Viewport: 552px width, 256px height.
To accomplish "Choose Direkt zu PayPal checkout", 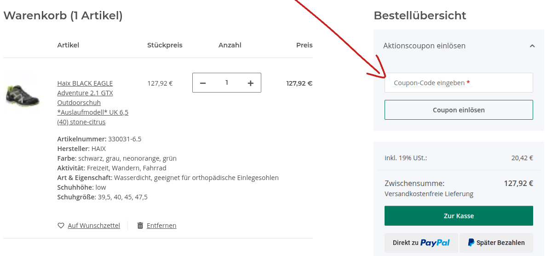I will (421, 243).
